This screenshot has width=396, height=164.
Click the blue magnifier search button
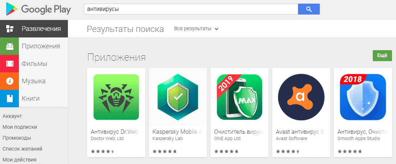coord(309,9)
